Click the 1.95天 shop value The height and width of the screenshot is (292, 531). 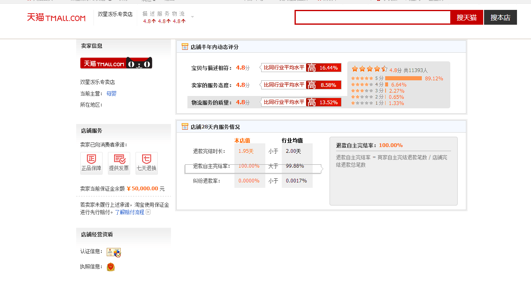tap(246, 151)
